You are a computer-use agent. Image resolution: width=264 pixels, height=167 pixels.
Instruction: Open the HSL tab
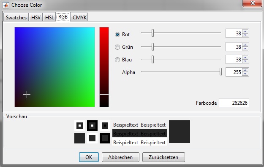point(49,17)
